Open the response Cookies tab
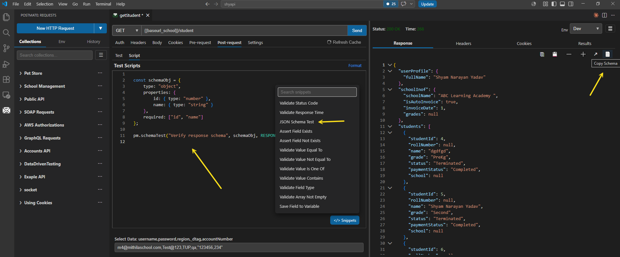This screenshot has width=620, height=257. coord(524,43)
